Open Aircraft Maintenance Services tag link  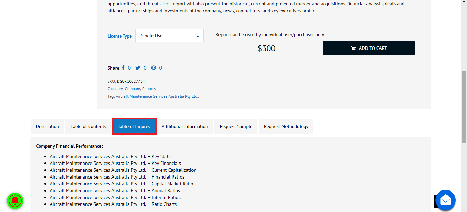pyautogui.click(x=157, y=96)
